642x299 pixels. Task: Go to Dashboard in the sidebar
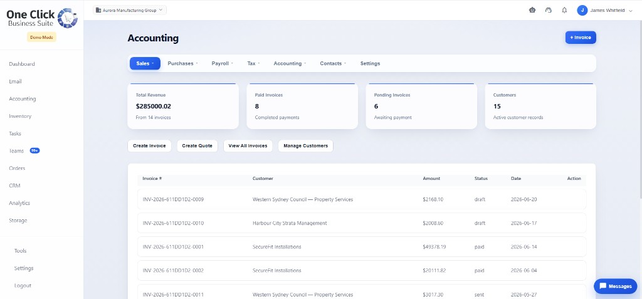tap(22, 64)
